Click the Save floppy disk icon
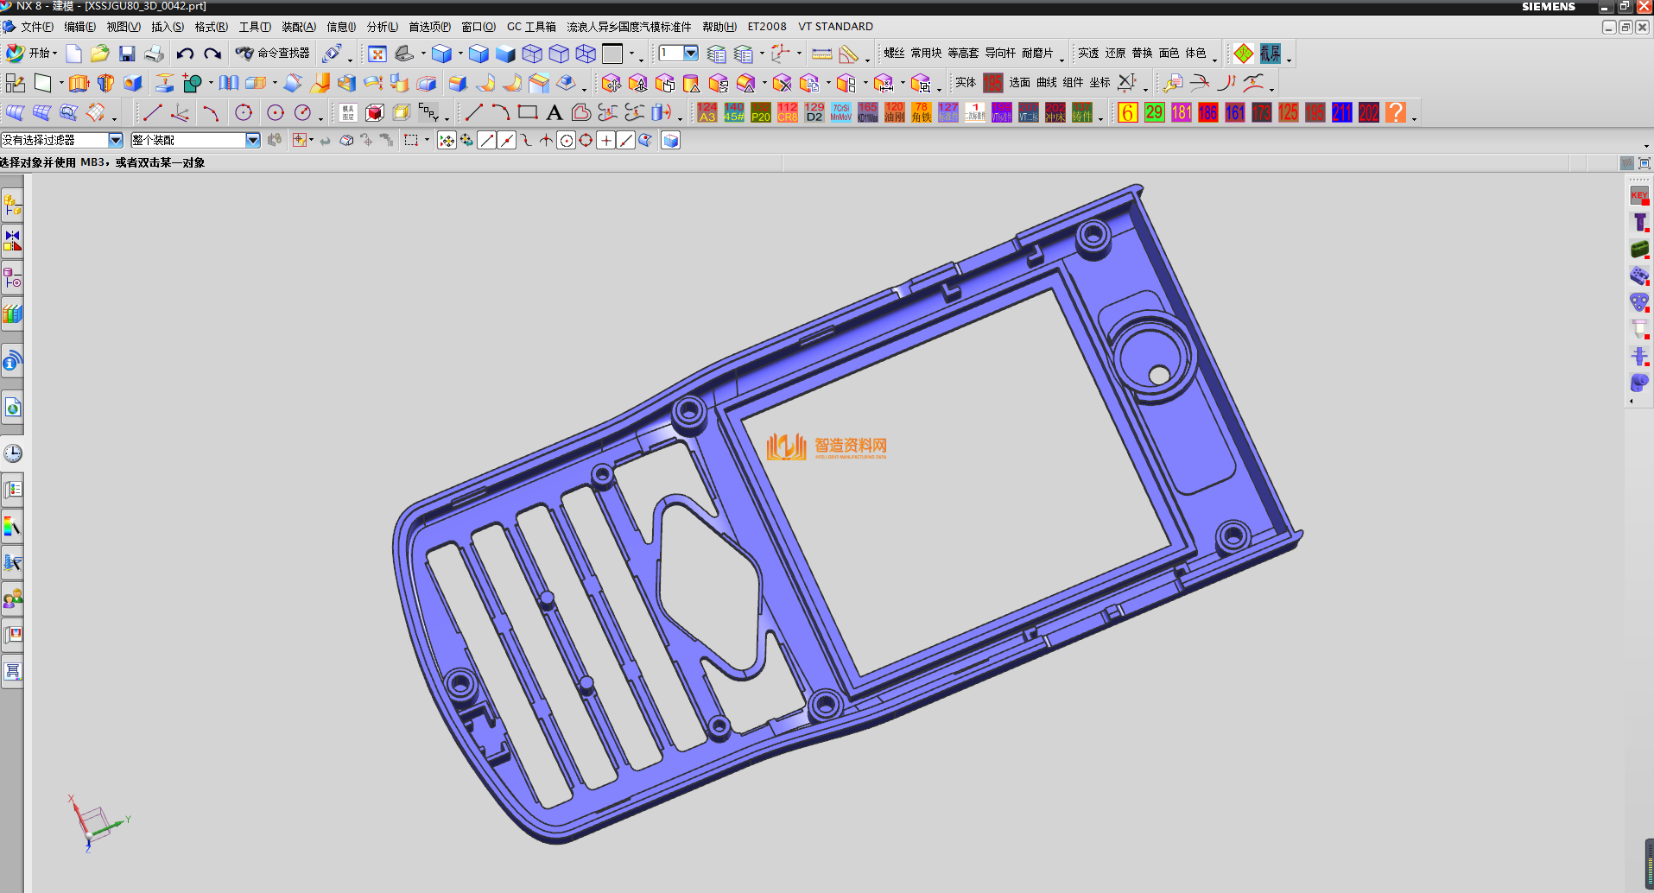1654x893 pixels. pos(127,54)
